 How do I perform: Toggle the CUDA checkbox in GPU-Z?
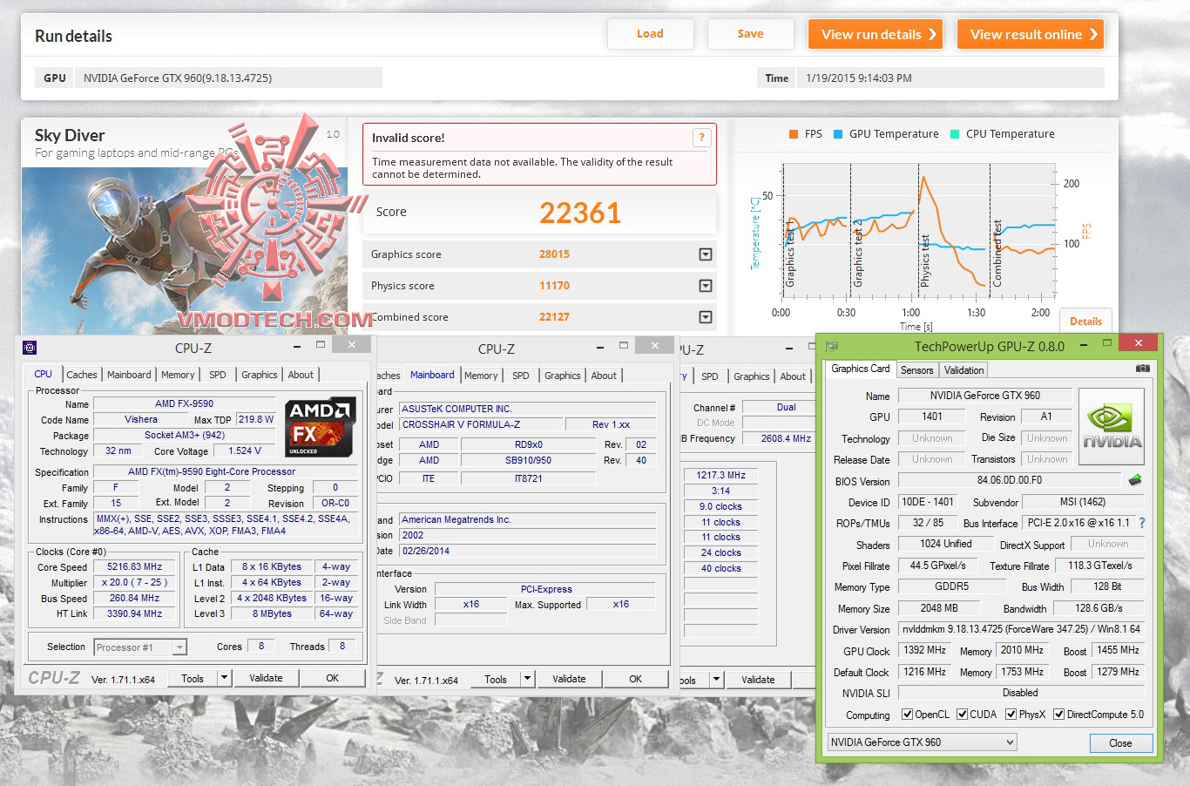(x=962, y=715)
